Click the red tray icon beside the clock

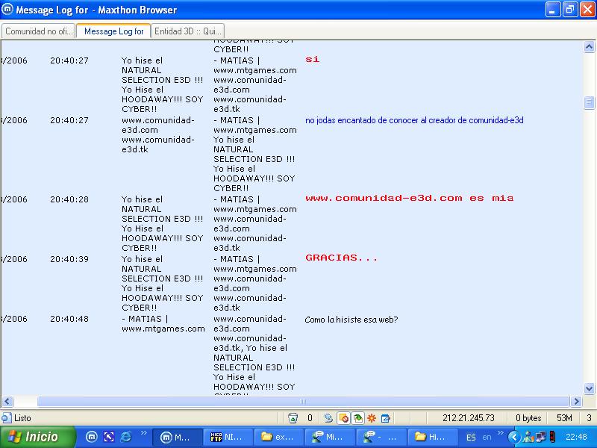(x=552, y=437)
